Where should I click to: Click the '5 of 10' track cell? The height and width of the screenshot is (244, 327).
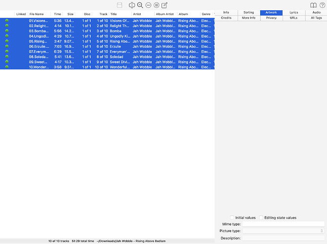coord(102,41)
